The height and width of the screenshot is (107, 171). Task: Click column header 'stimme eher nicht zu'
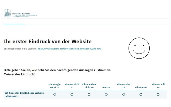coord(89,86)
